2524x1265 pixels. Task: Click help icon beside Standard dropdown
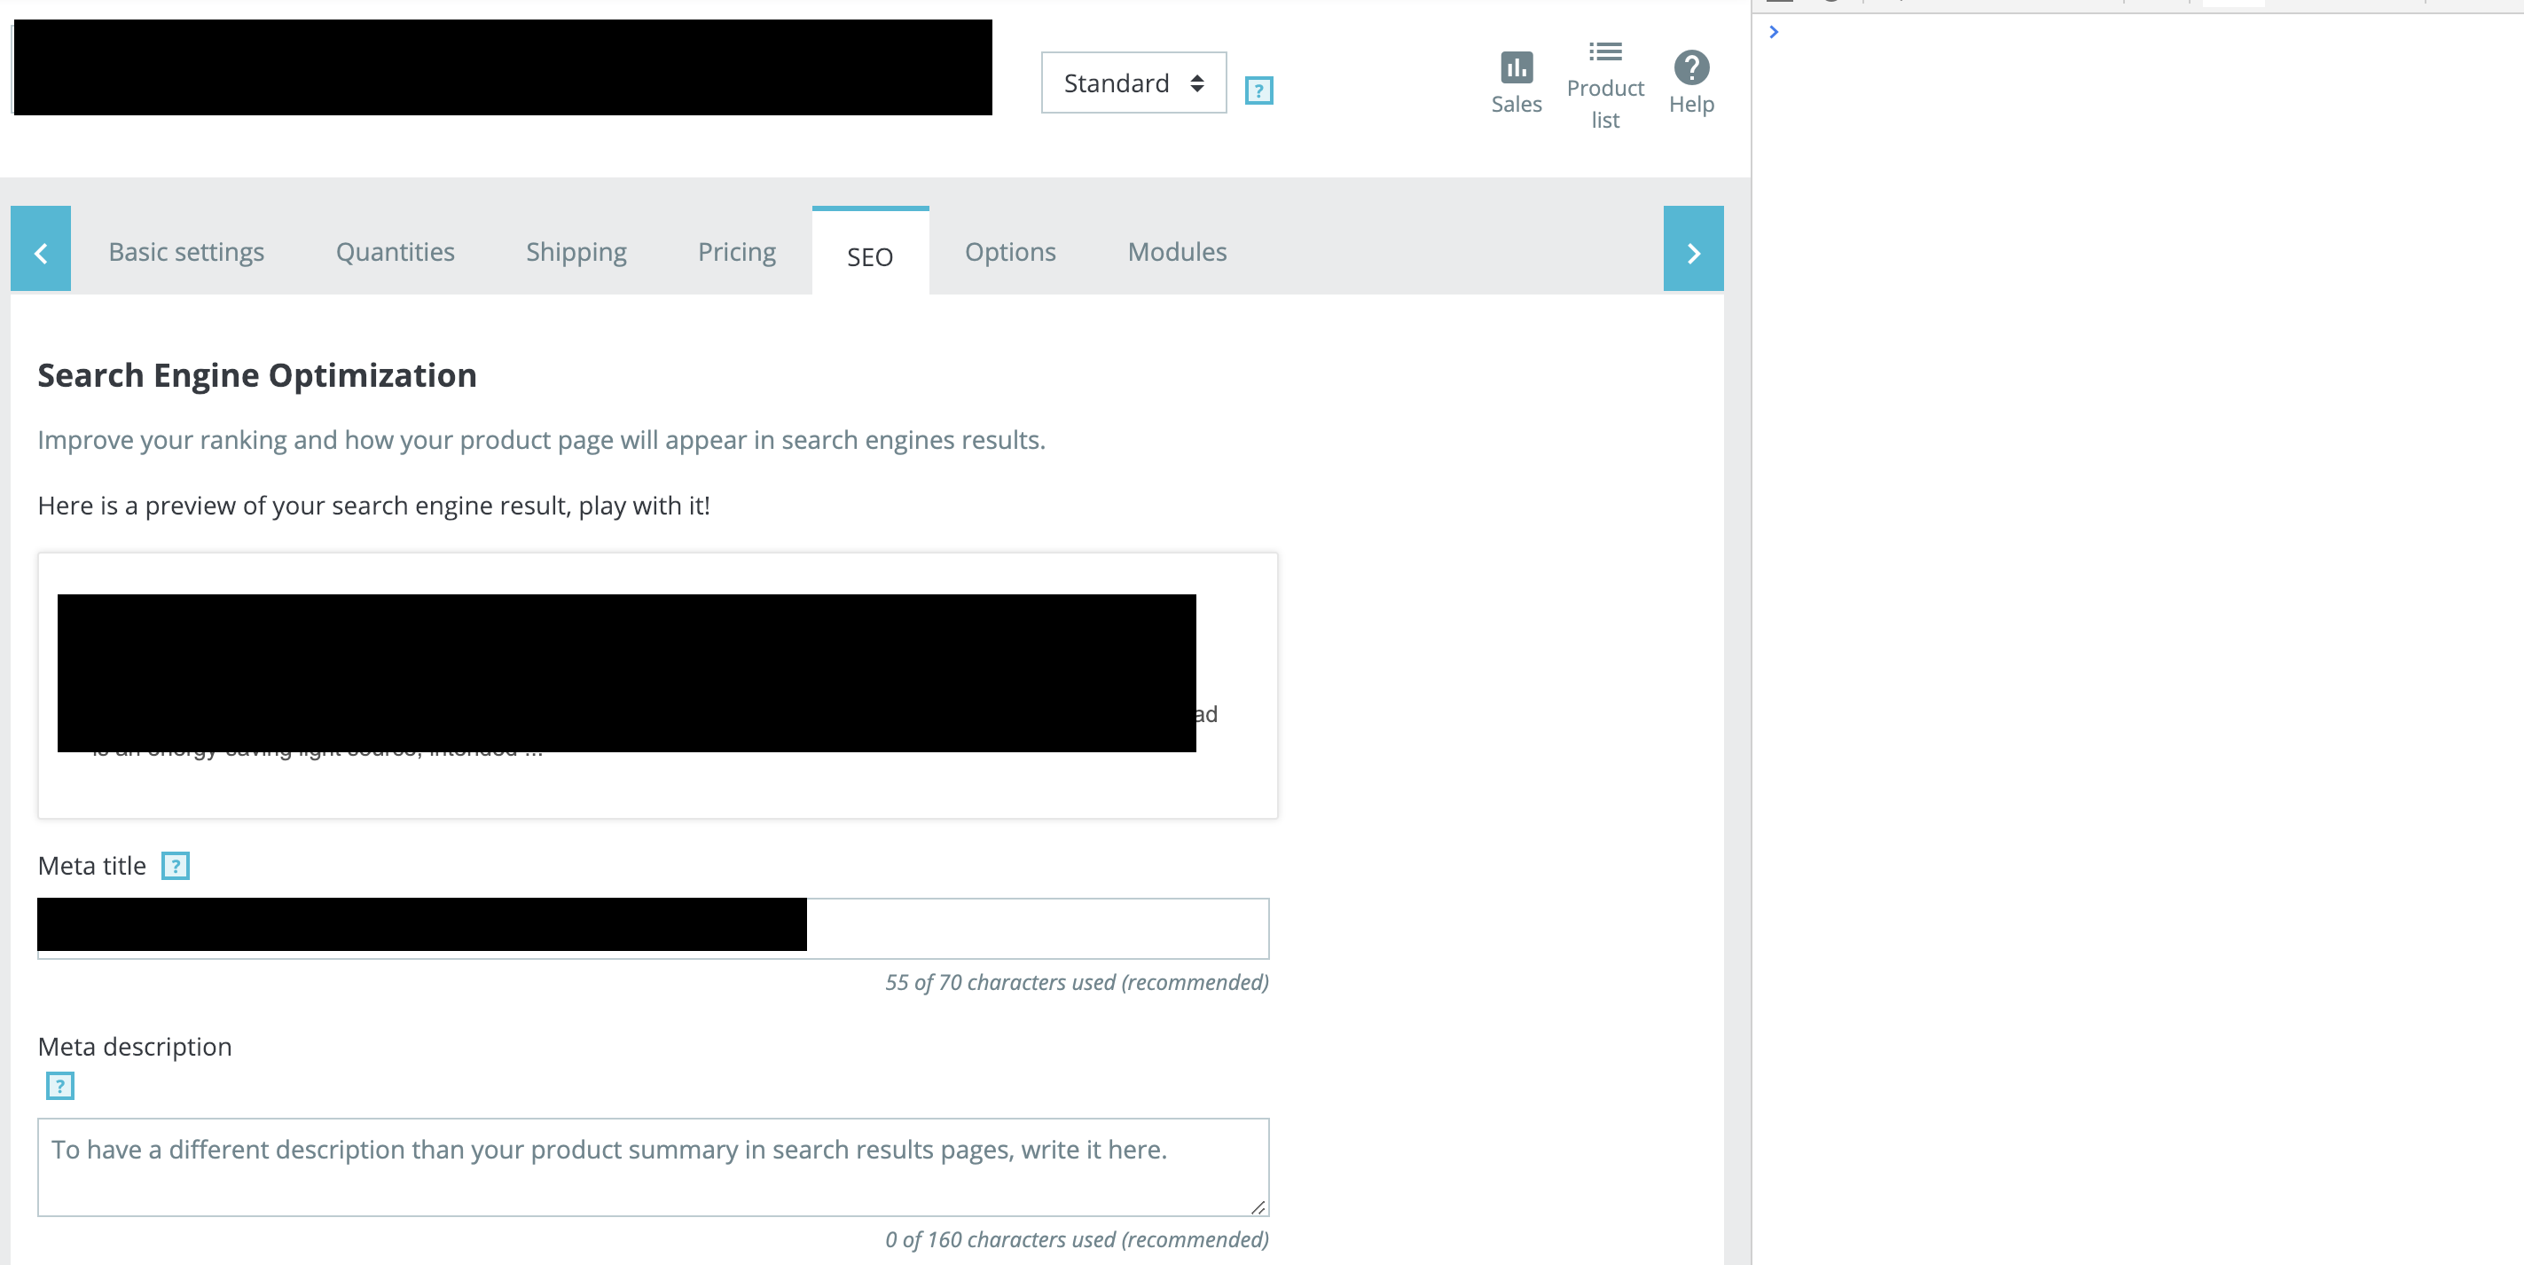1258,90
